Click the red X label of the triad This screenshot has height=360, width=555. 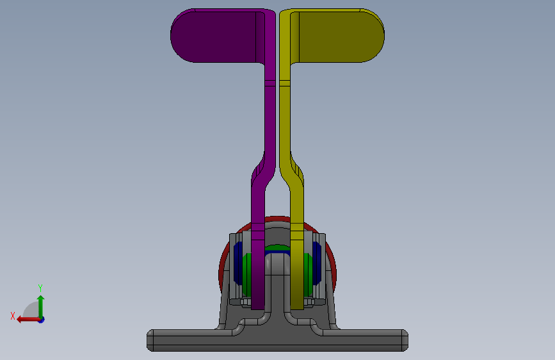tap(13, 316)
